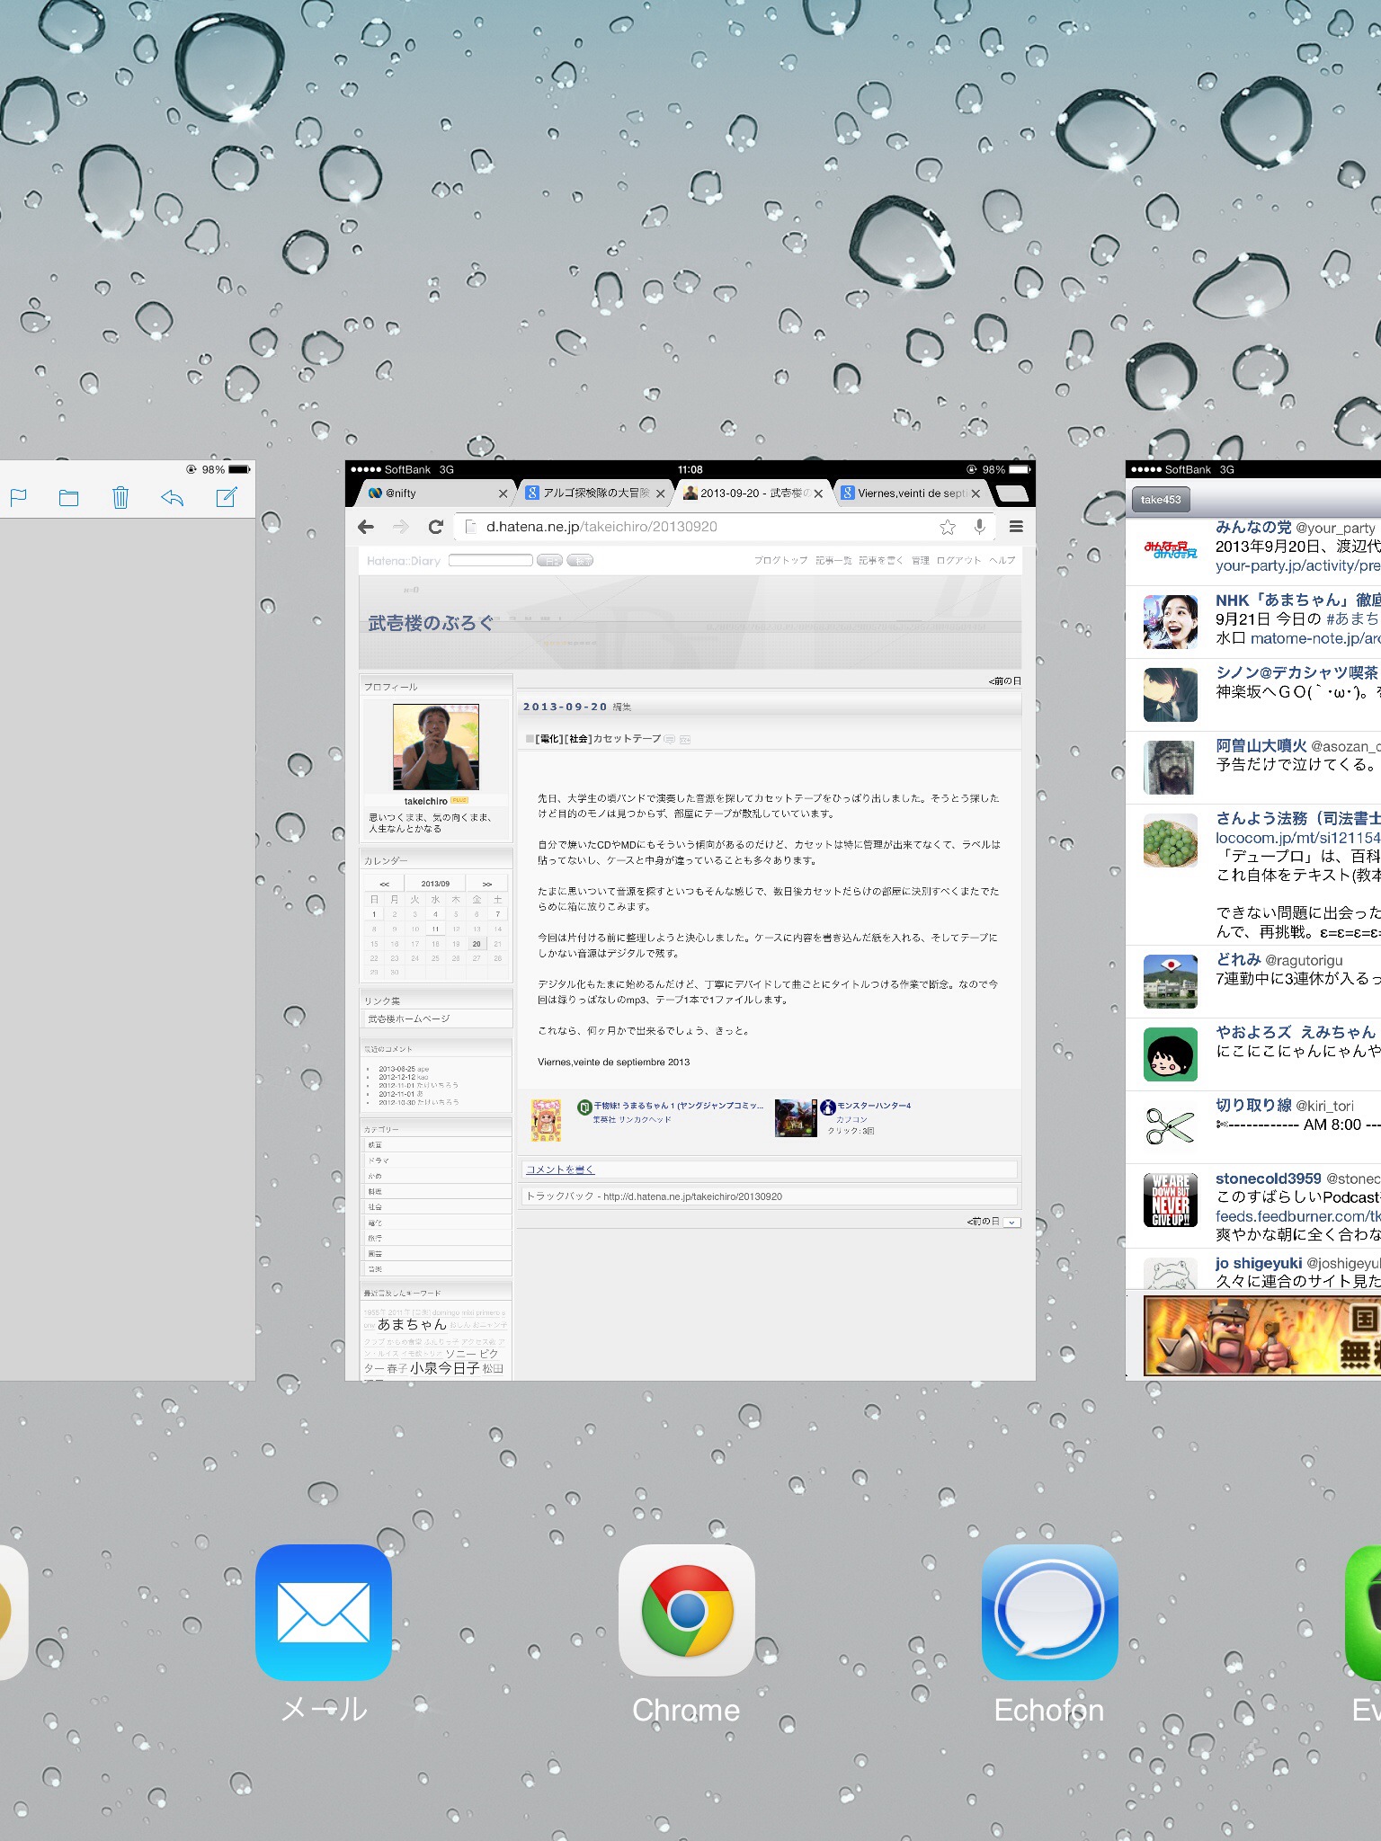The image size is (1381, 1841).
Task: Tap the Clash of Clans ad banner
Action: pyautogui.click(x=1261, y=1335)
